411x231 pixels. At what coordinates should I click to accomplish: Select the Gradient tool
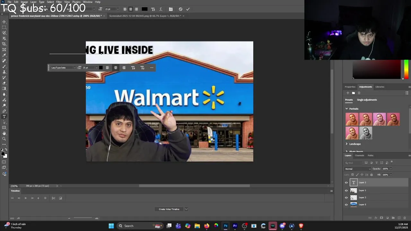(x=4, y=89)
